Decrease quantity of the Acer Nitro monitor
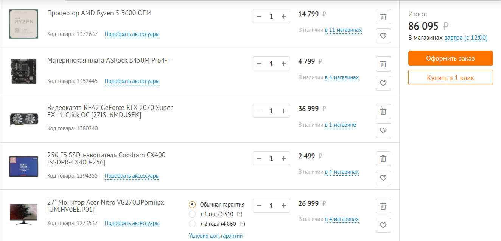 pos(259,206)
